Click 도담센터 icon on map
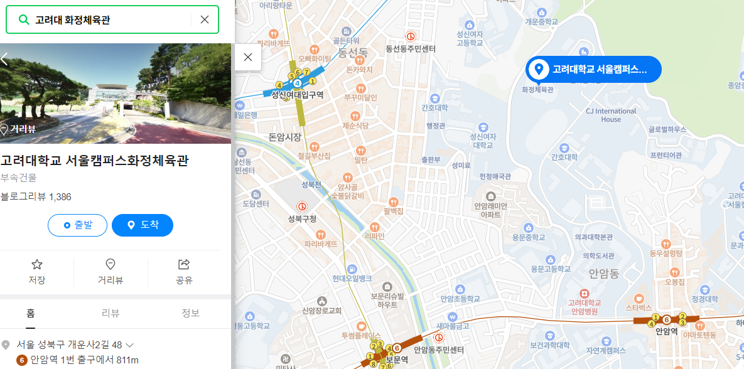The height and width of the screenshot is (369, 744). click(x=256, y=194)
